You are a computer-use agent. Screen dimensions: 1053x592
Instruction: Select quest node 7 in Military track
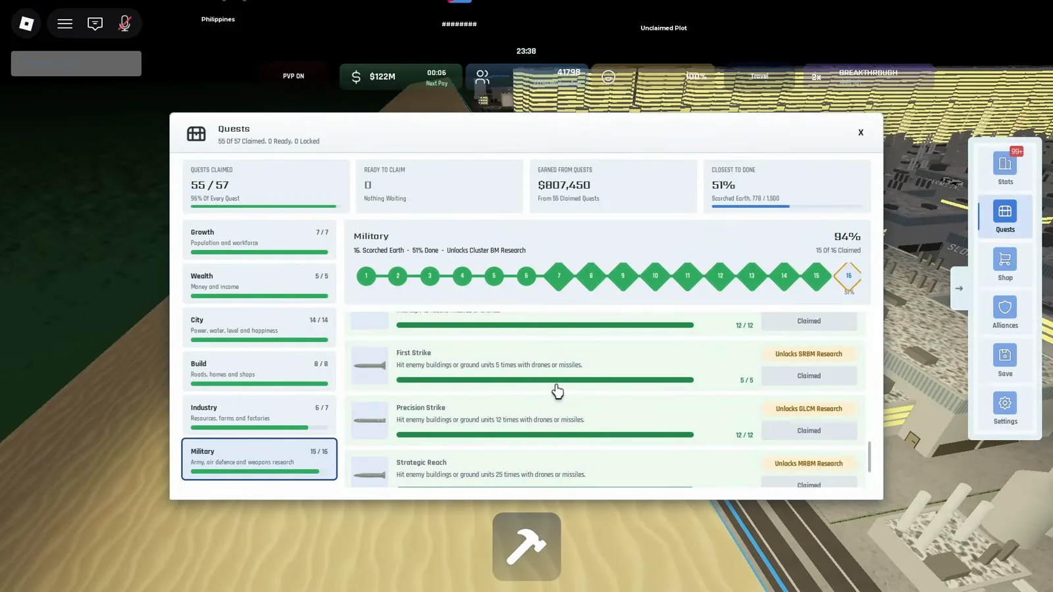tap(559, 276)
